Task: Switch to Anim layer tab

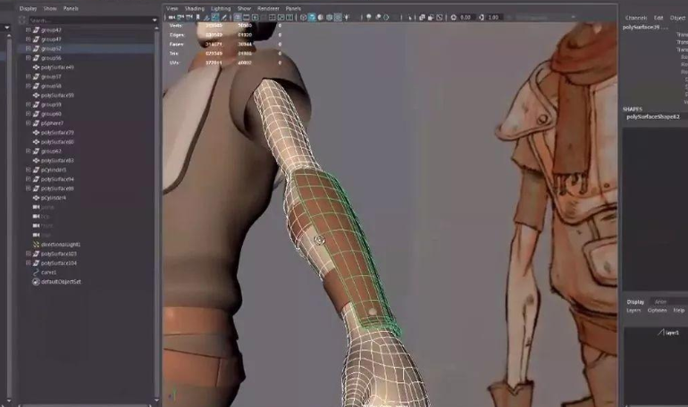Action: (660, 302)
